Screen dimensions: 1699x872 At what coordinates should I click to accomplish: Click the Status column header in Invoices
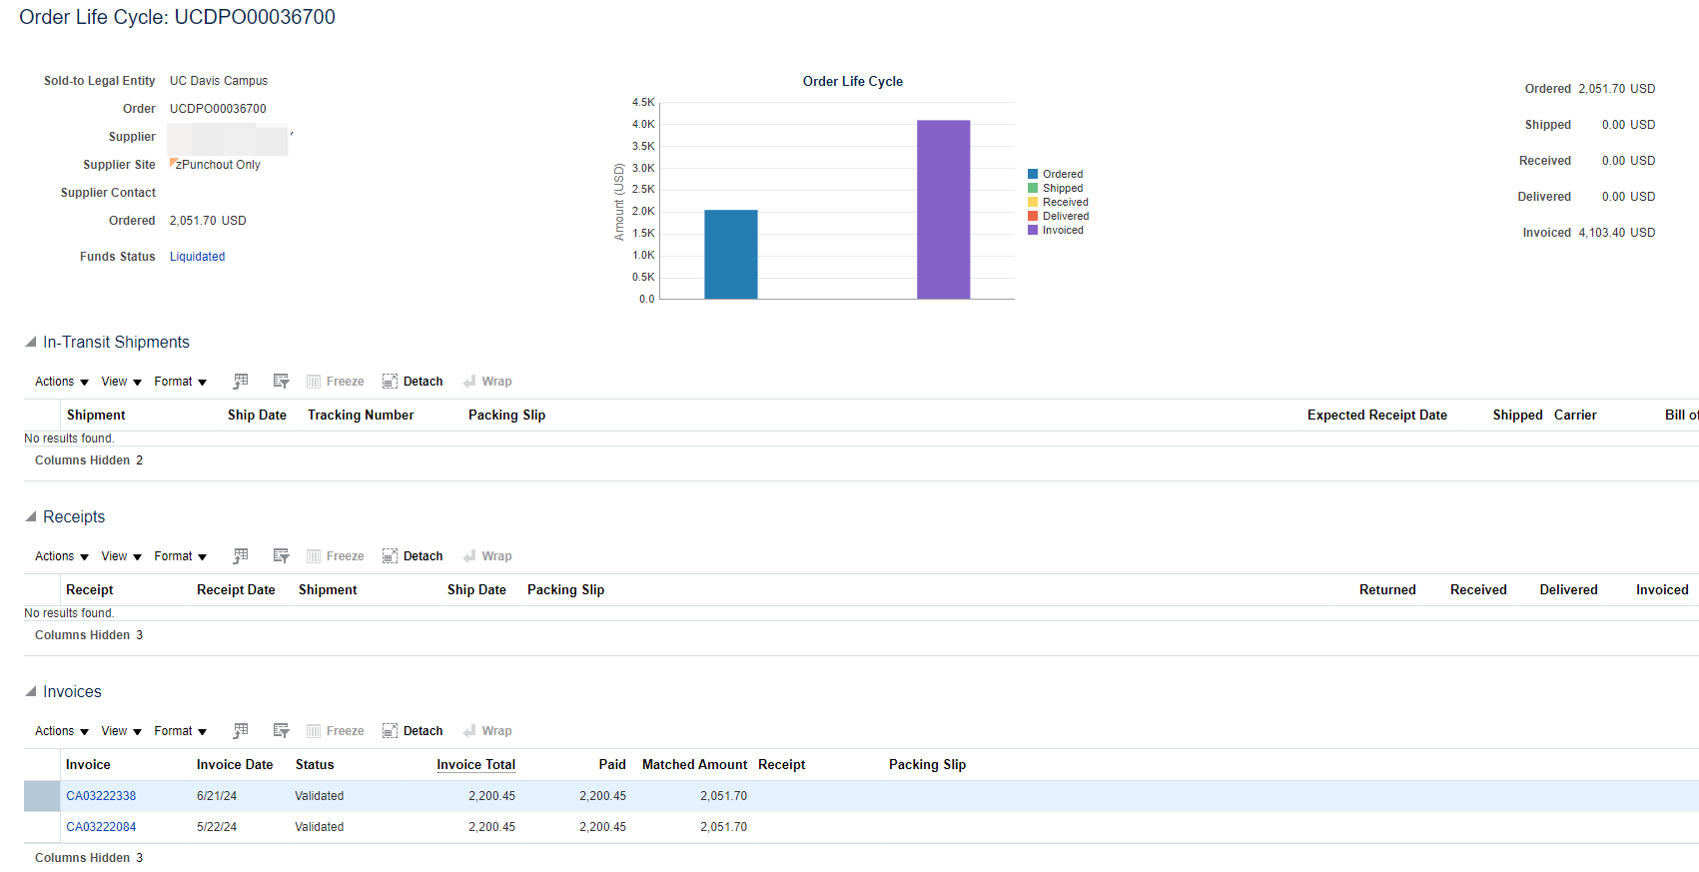(x=315, y=765)
